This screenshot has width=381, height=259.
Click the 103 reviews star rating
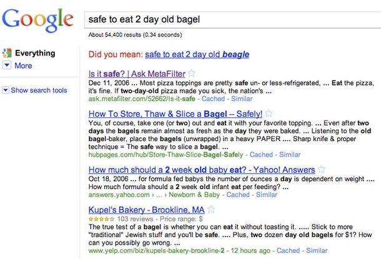[101, 219]
